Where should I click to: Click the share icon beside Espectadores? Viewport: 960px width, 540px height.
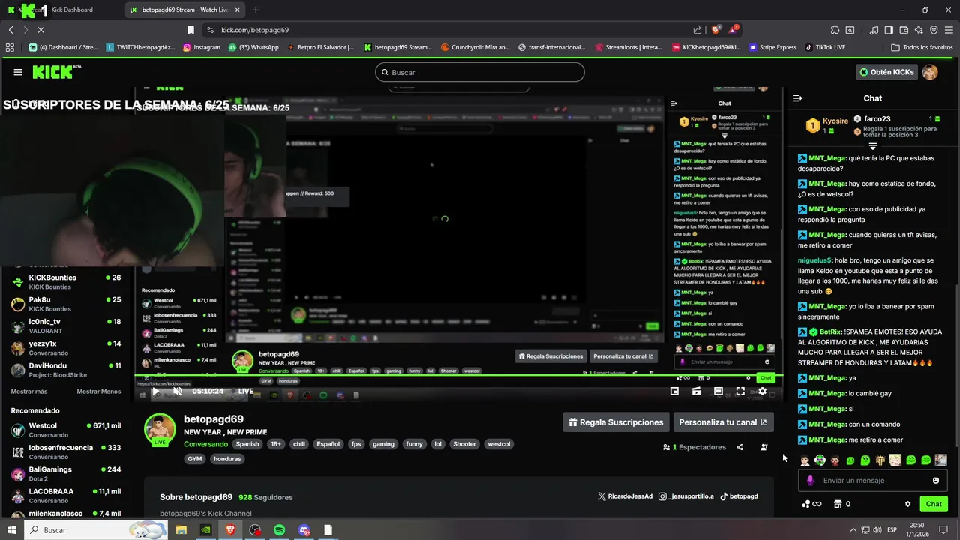click(x=740, y=447)
